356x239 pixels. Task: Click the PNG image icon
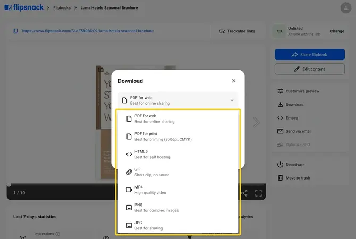coord(129,208)
